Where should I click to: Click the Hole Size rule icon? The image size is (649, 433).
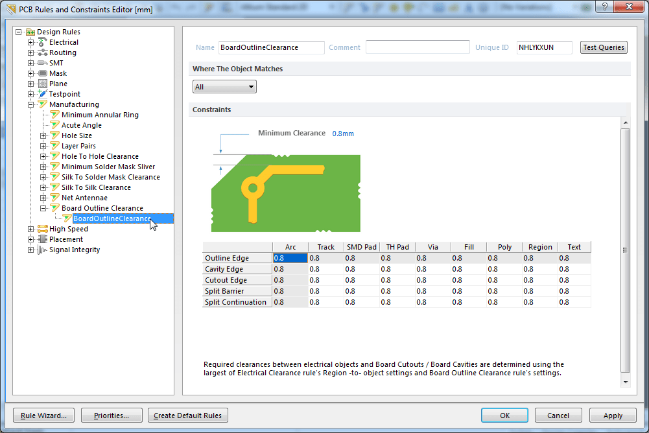tap(54, 135)
